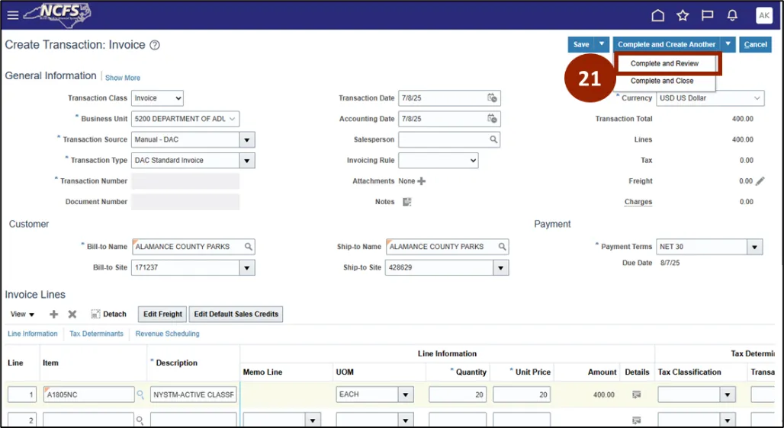Open the hamburger navigation menu
The image size is (784, 428).
coord(12,15)
